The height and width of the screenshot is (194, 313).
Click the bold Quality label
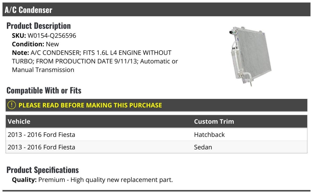click(24, 180)
